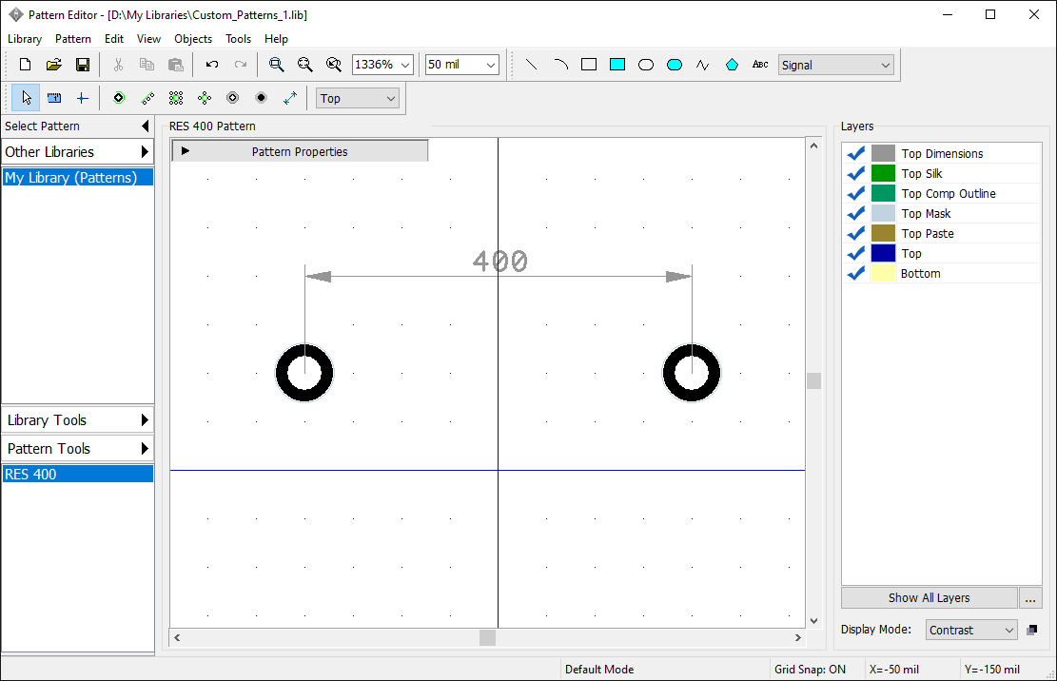This screenshot has height=681, width=1057.
Task: Click the Cut scissors icon
Action: pyautogui.click(x=118, y=65)
